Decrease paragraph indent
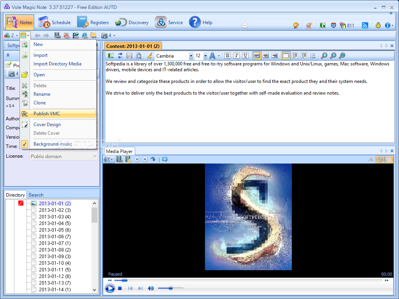The width and height of the screenshot is (399, 299). (304, 55)
